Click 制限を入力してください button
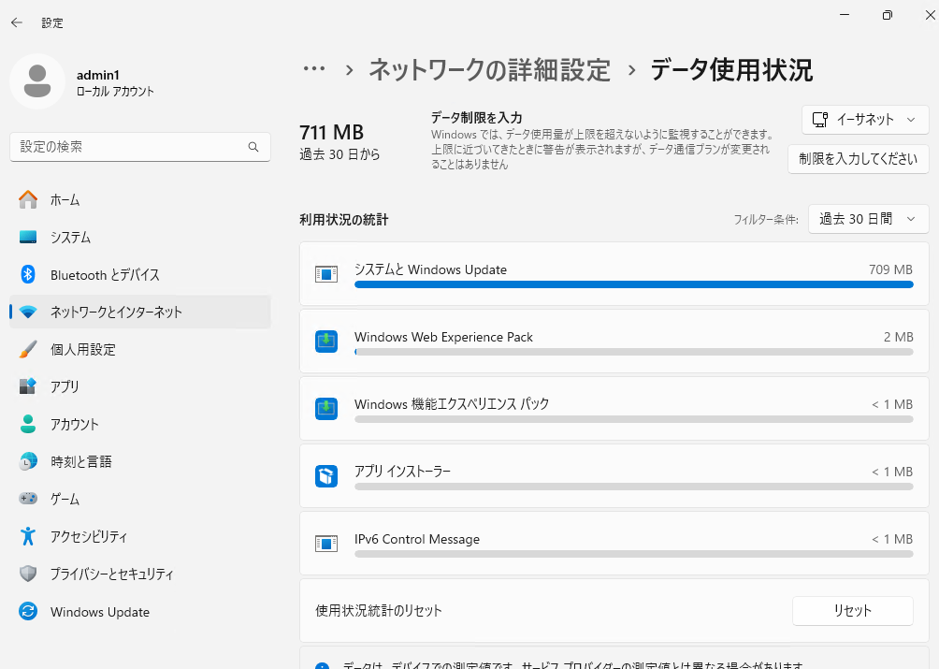This screenshot has height=669, width=939. (x=859, y=159)
